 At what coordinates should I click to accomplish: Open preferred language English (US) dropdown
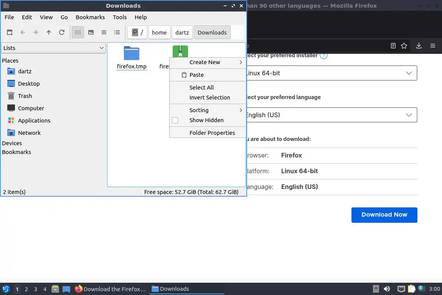[x=331, y=115]
